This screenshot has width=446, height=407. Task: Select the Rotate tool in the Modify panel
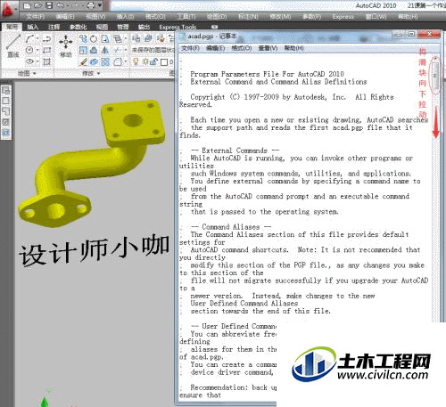pyautogui.click(x=94, y=38)
